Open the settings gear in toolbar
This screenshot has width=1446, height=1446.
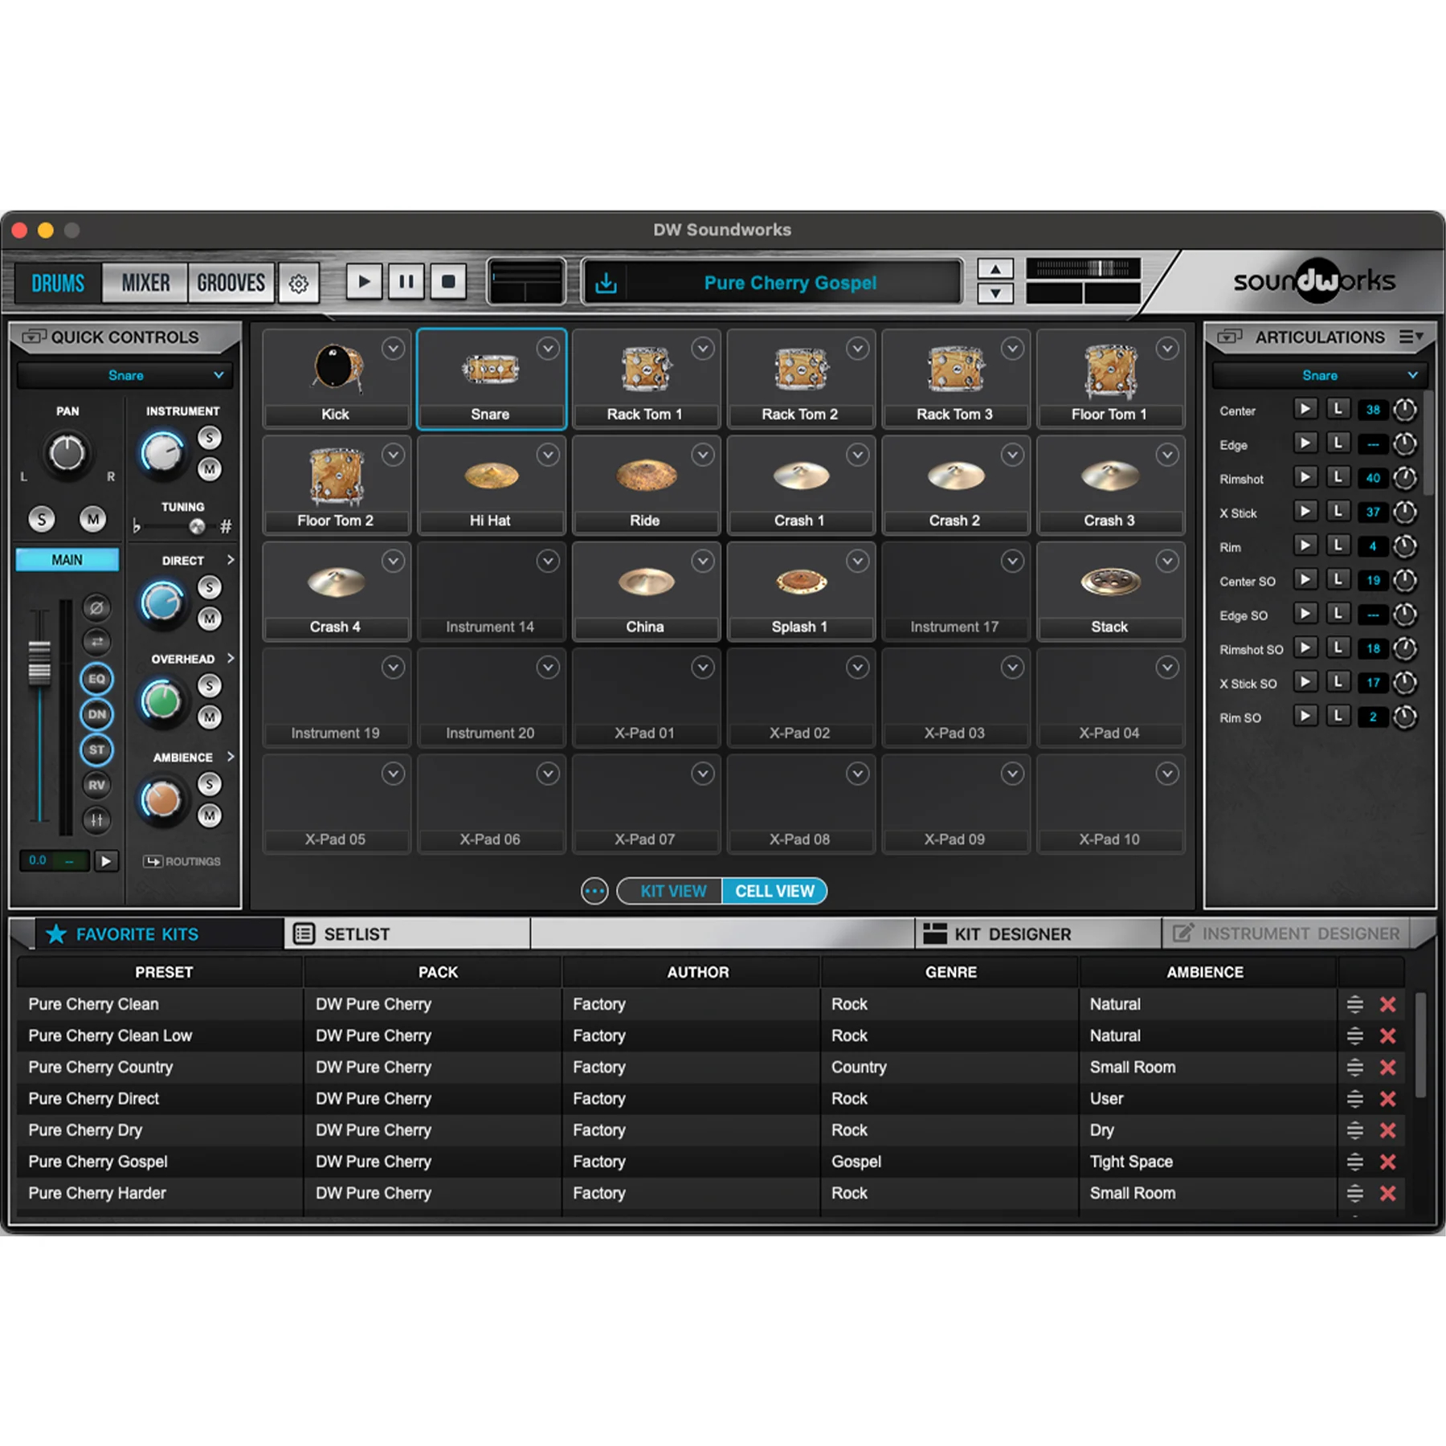[x=298, y=284]
